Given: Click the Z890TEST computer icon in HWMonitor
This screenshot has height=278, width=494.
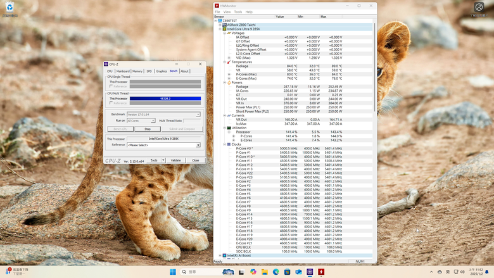Looking at the screenshot, I should pyautogui.click(x=220, y=20).
